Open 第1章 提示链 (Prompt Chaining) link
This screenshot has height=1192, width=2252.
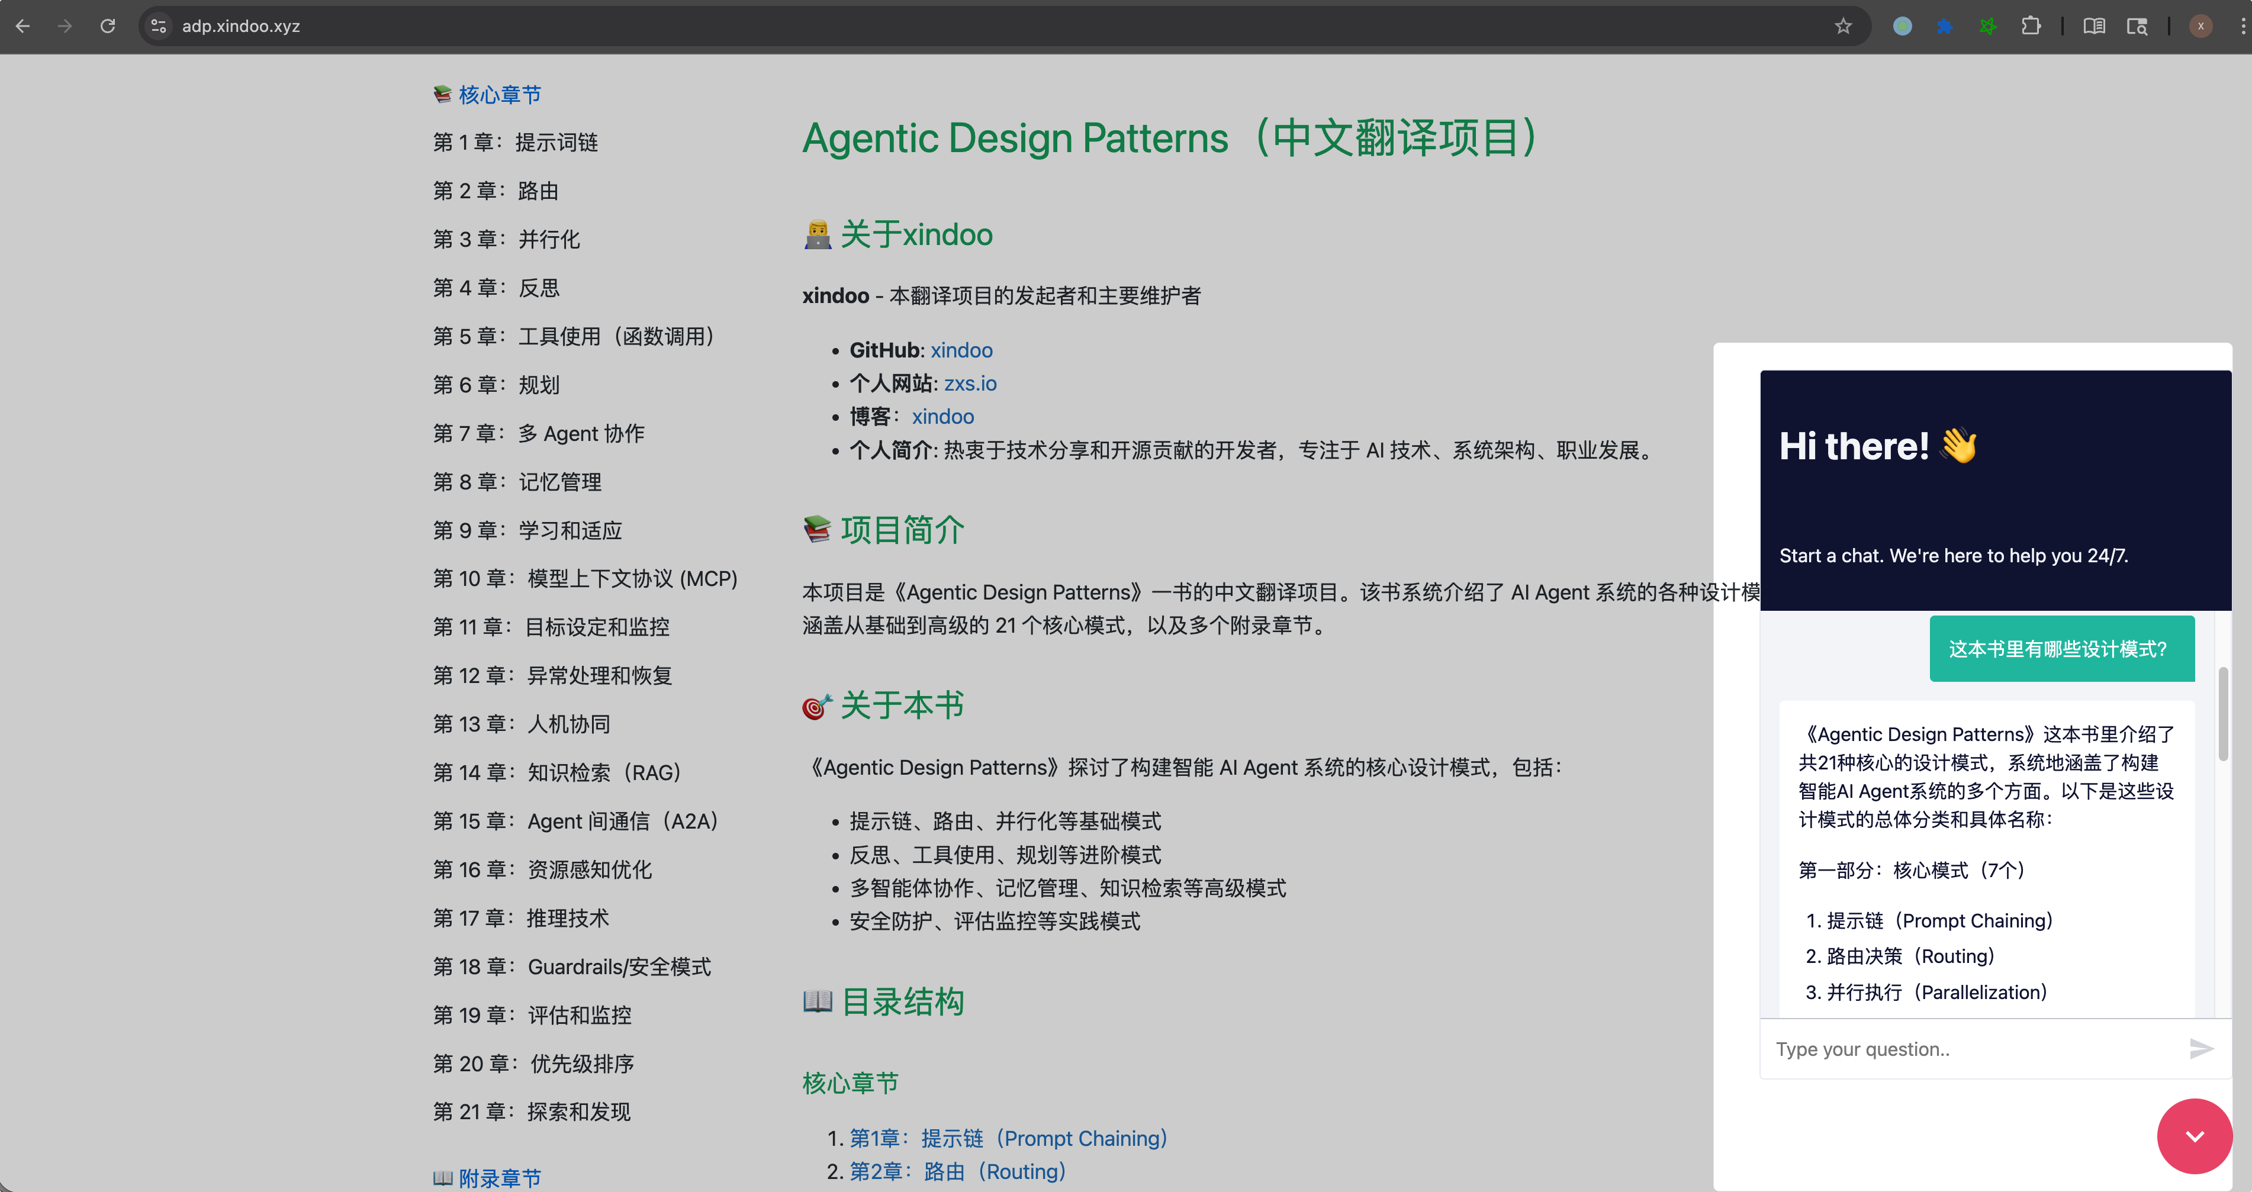point(1005,1138)
